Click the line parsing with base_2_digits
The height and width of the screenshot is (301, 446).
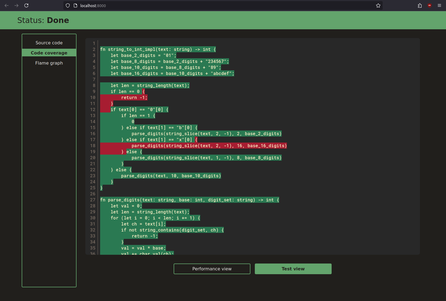click(207, 134)
